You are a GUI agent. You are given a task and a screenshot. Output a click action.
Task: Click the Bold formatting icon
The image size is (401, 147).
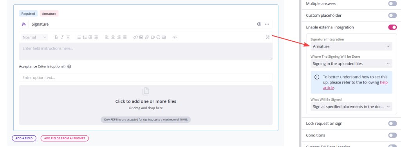click(x=56, y=37)
